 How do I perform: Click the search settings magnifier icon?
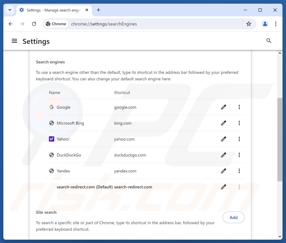269,41
